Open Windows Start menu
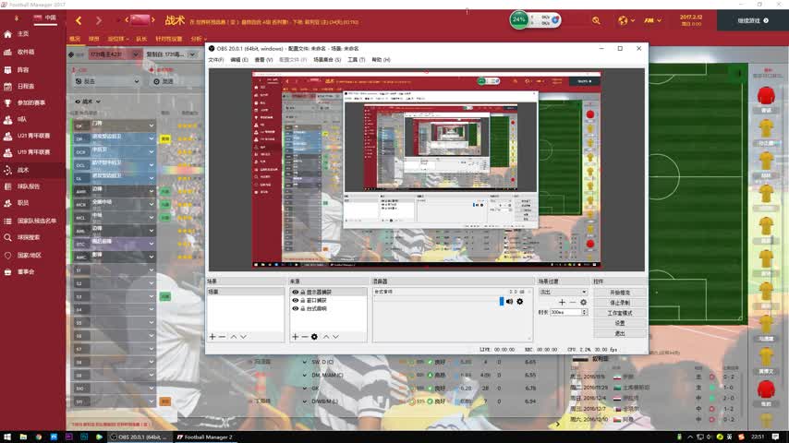 7,437
